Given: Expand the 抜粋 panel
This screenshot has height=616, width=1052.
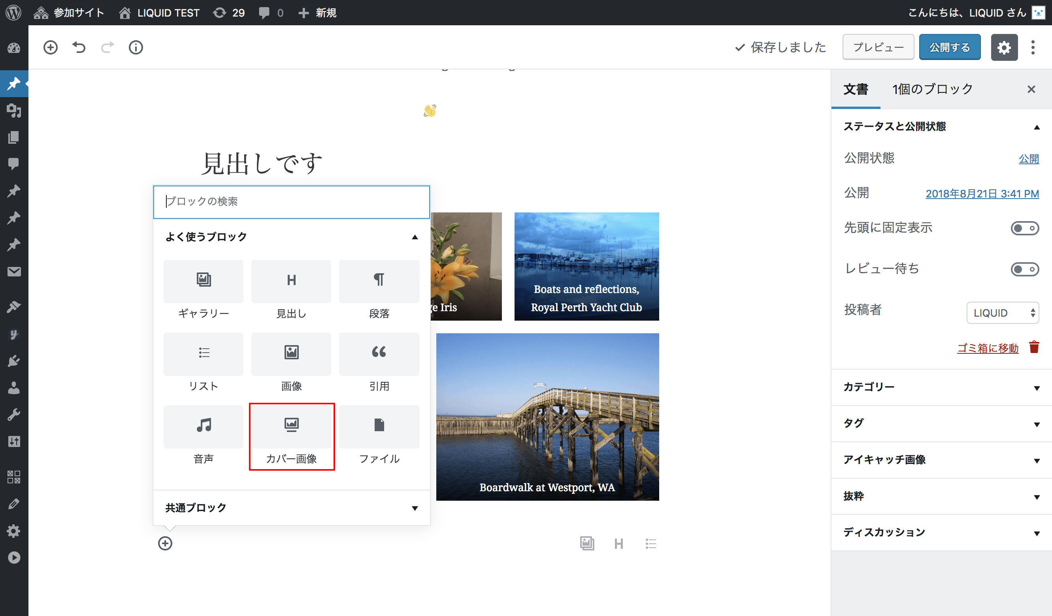Looking at the screenshot, I should pyautogui.click(x=941, y=496).
